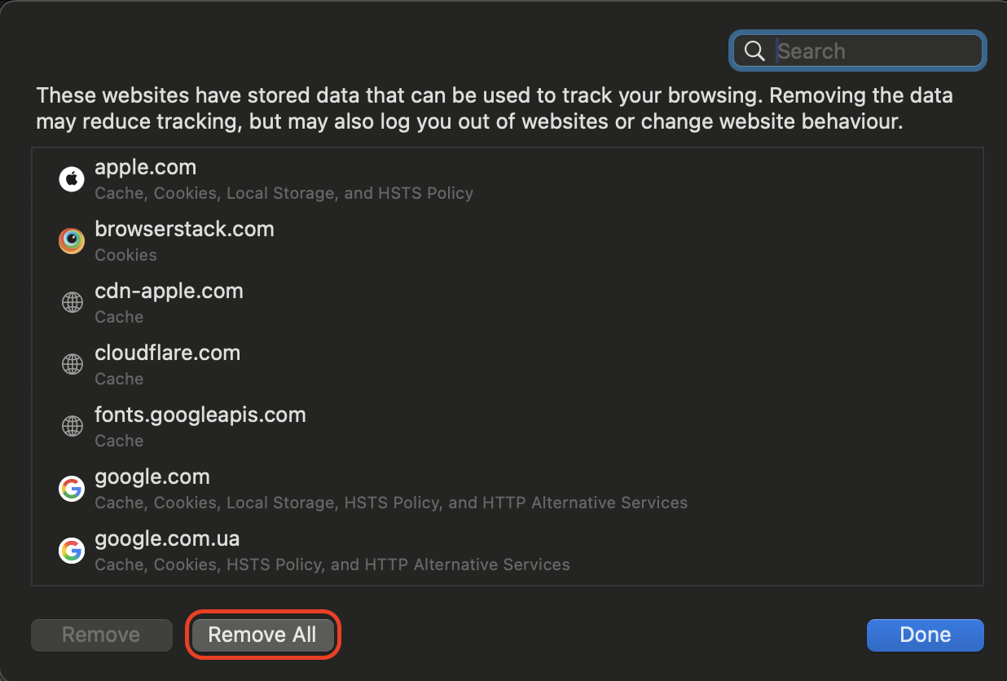Click the globe icon beside cloudflare.com
1007x681 pixels.
pos(72,364)
